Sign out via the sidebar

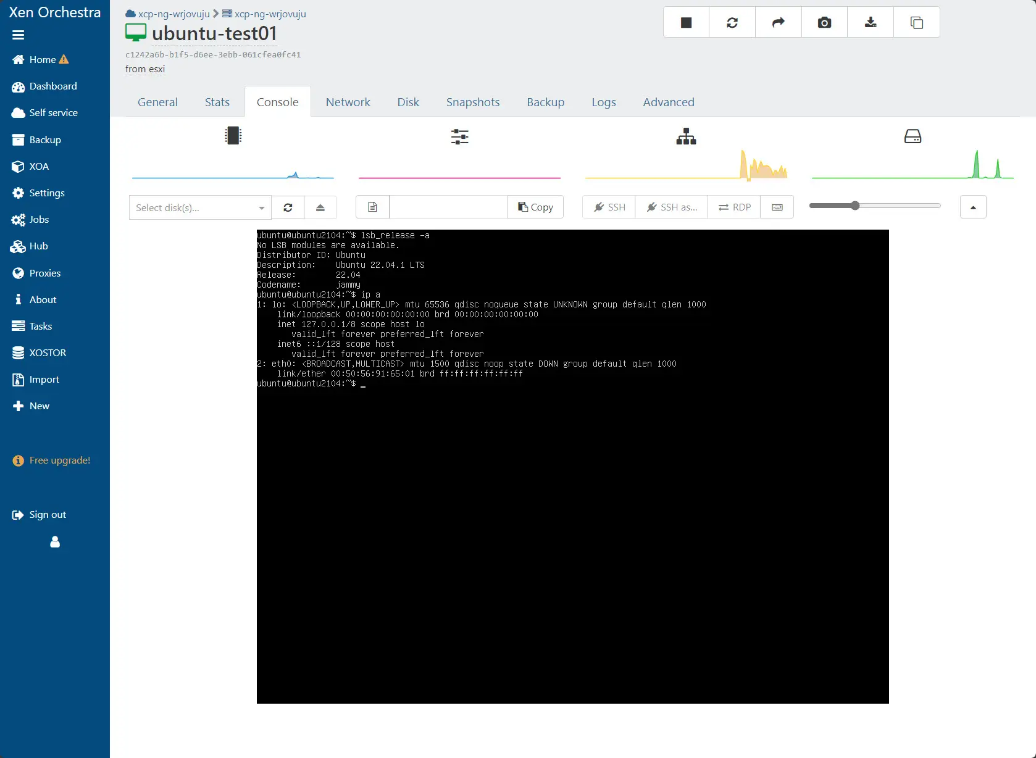[x=39, y=514]
